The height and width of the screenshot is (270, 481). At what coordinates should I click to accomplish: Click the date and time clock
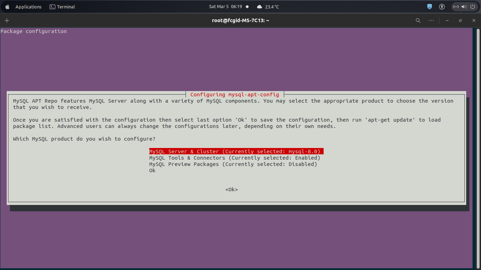(225, 7)
